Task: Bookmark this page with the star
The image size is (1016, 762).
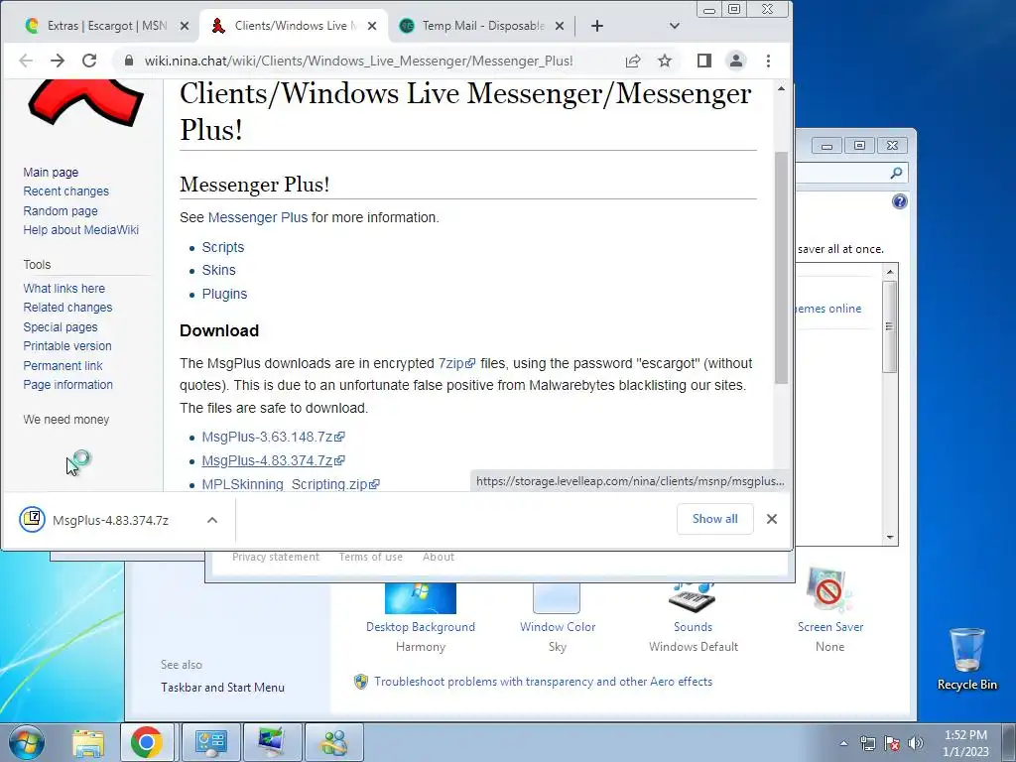Action: point(665,61)
